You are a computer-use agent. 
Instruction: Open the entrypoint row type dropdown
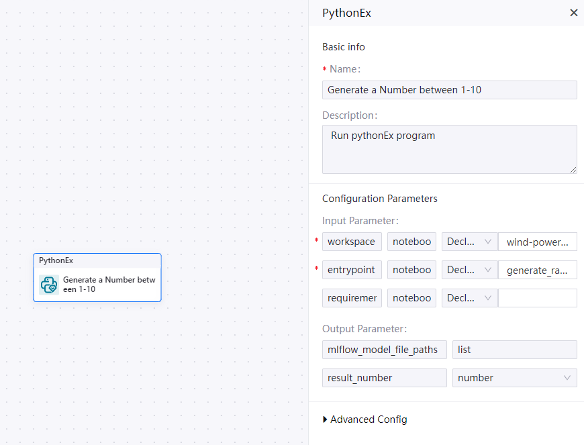click(x=469, y=270)
